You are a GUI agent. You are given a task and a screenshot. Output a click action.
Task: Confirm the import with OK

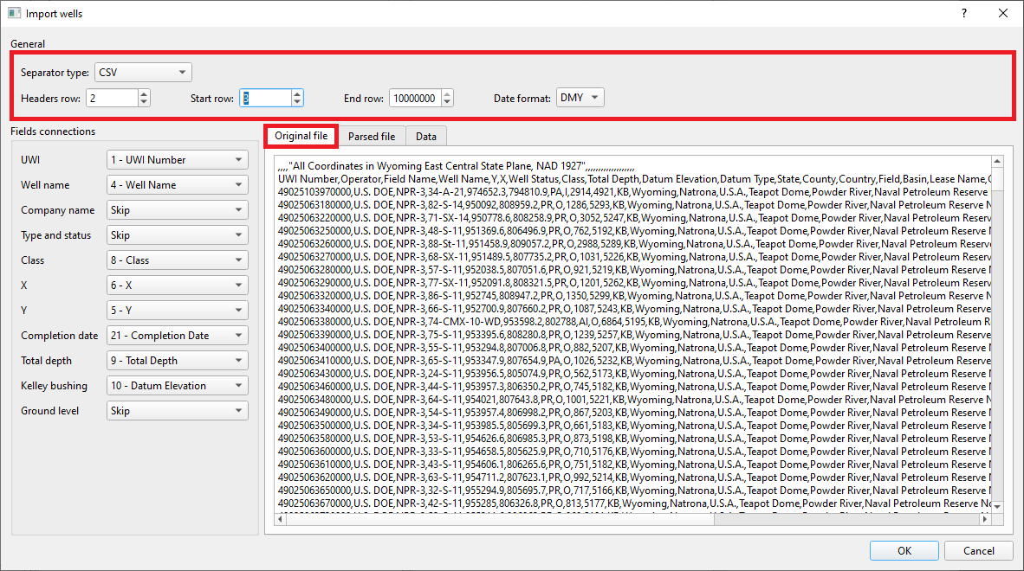pos(904,550)
